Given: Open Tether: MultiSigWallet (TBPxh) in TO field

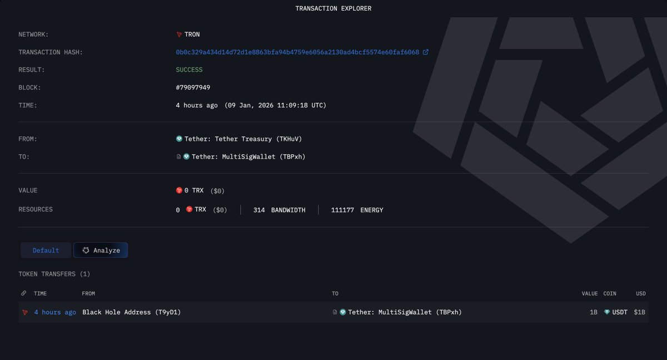Looking at the screenshot, I should (x=248, y=157).
